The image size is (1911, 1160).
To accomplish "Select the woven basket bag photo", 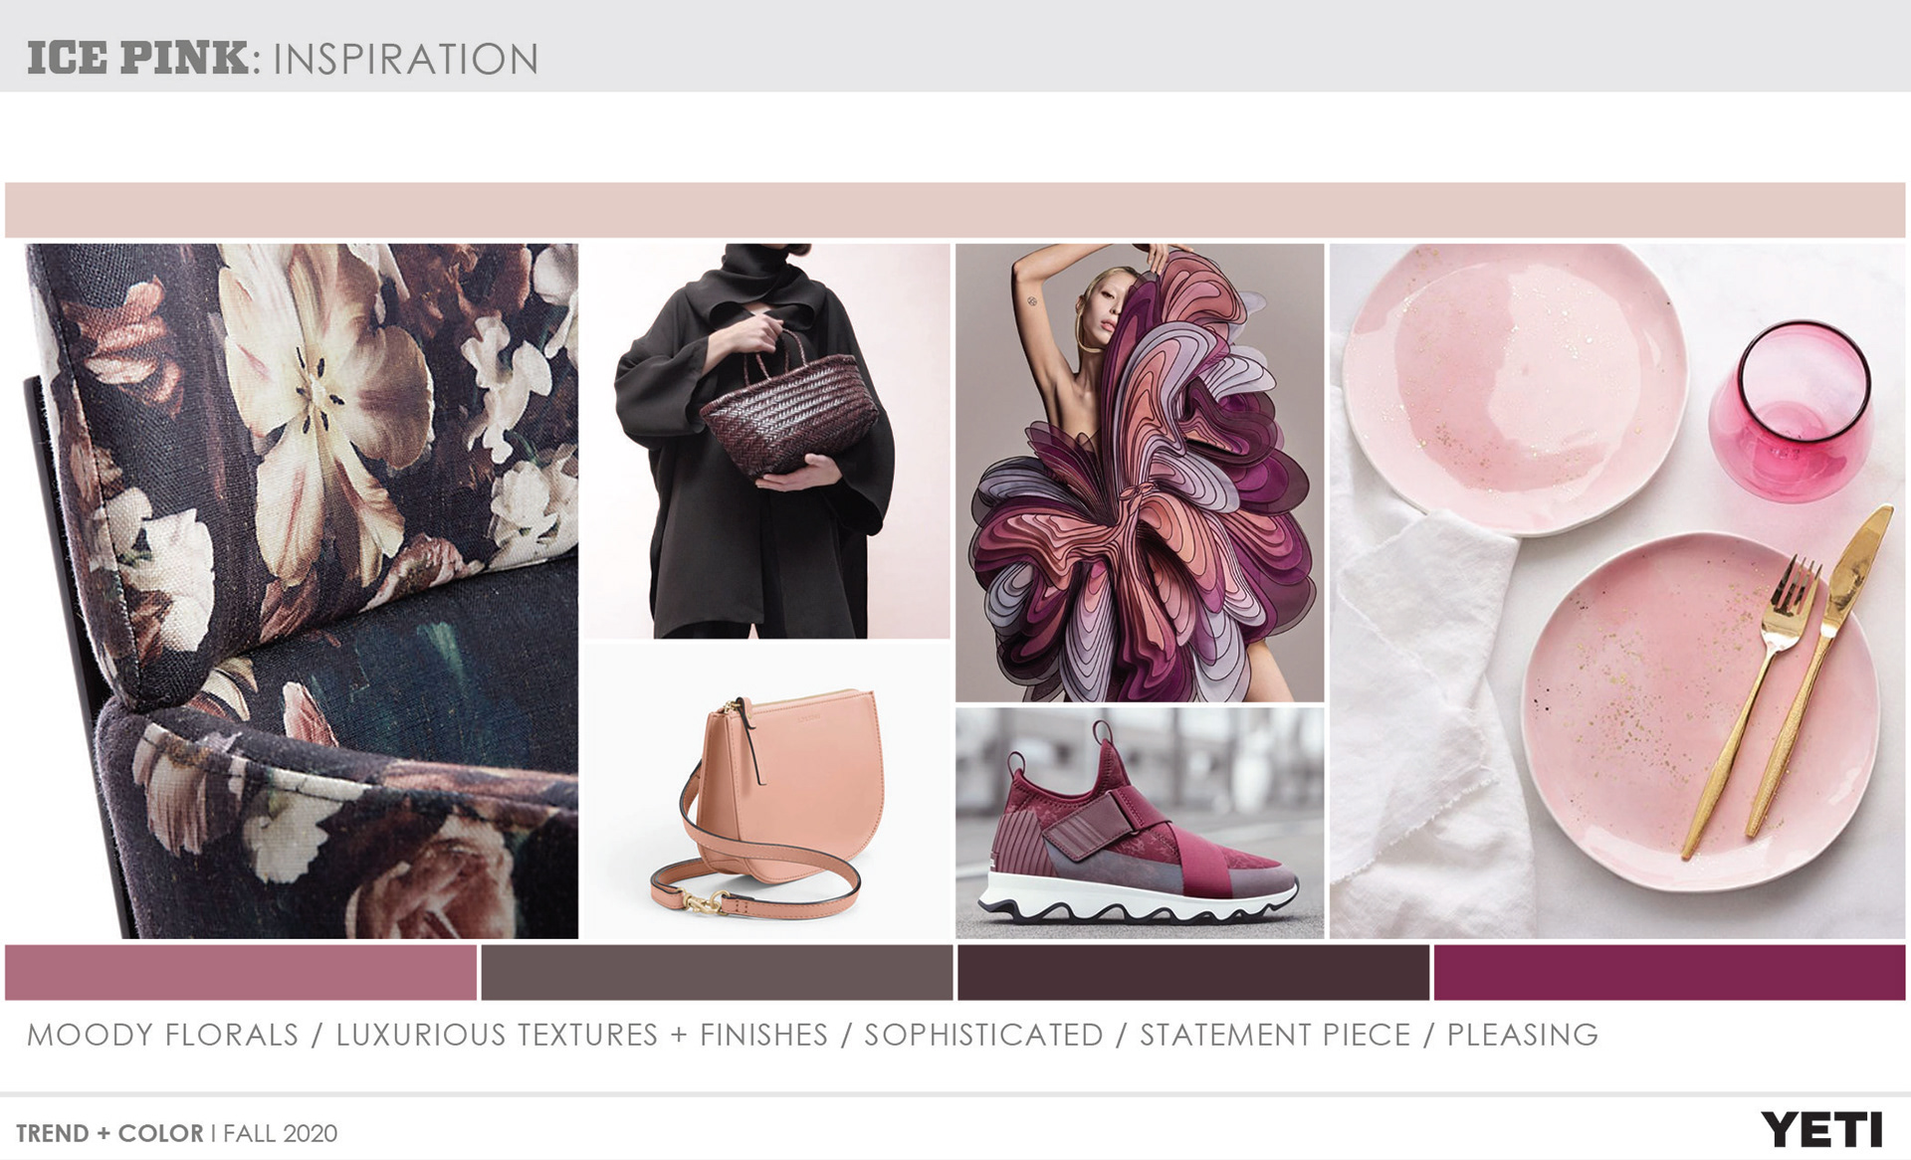I will (766, 441).
